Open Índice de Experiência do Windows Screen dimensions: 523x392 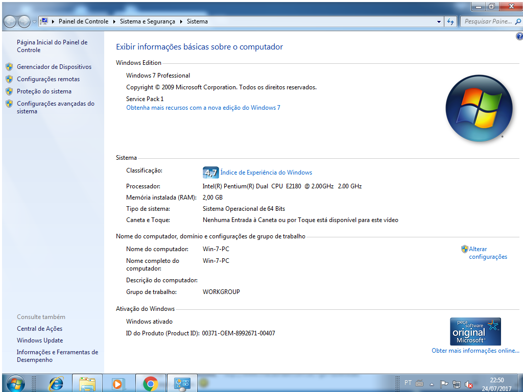pyautogui.click(x=266, y=173)
